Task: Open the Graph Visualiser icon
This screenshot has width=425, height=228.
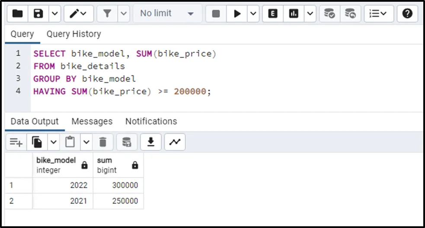Action: [x=175, y=142]
